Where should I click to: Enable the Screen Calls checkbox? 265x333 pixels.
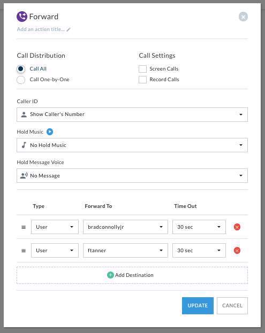point(142,69)
